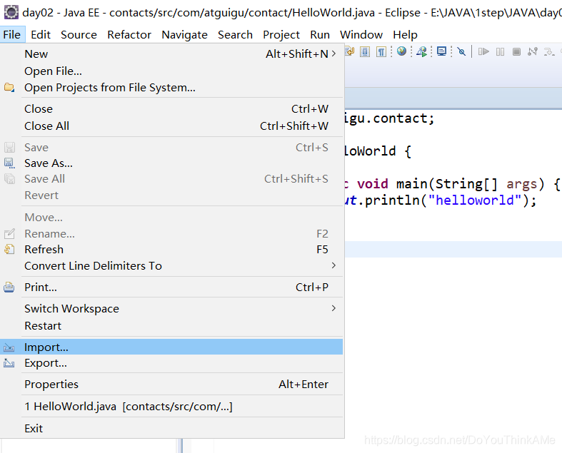Viewport: 562px width, 453px height.
Task: Choose Print... from File menu
Action: pos(171,287)
